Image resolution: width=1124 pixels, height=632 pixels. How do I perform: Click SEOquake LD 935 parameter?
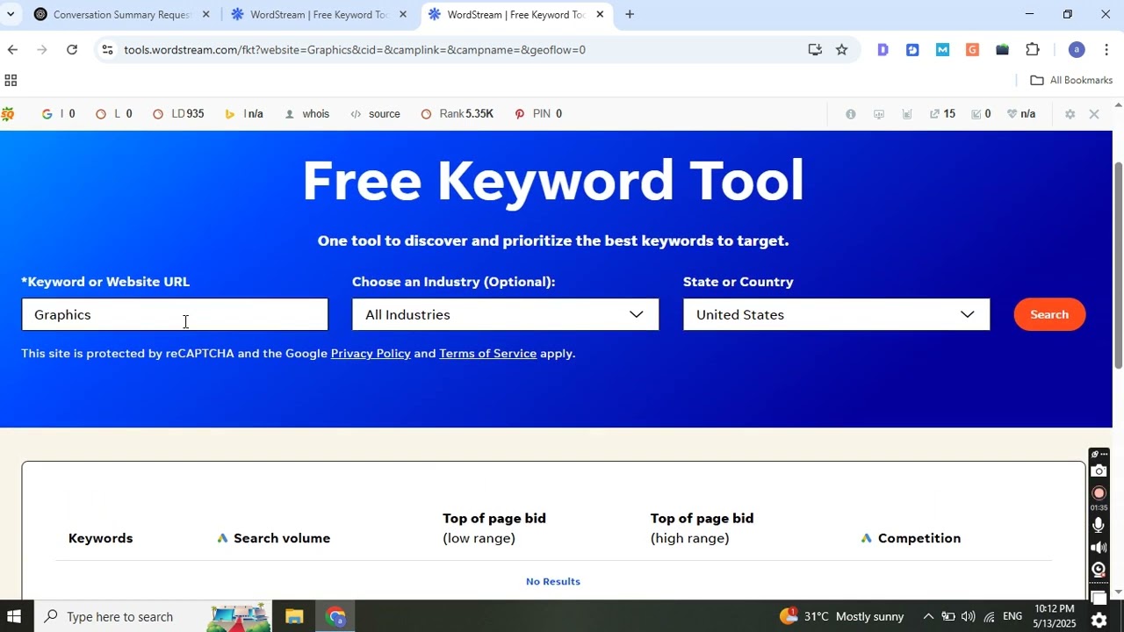coord(178,114)
